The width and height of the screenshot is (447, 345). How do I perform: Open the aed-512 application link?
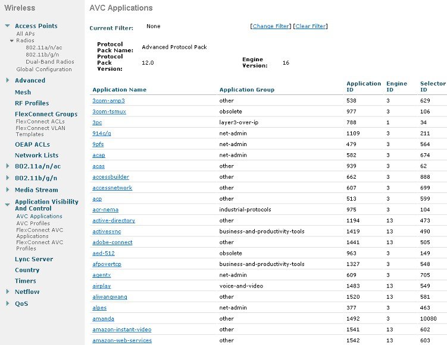click(x=104, y=253)
